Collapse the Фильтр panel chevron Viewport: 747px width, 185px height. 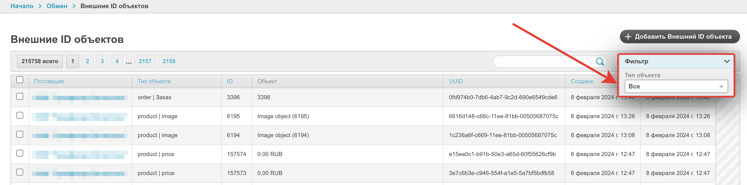click(x=726, y=61)
